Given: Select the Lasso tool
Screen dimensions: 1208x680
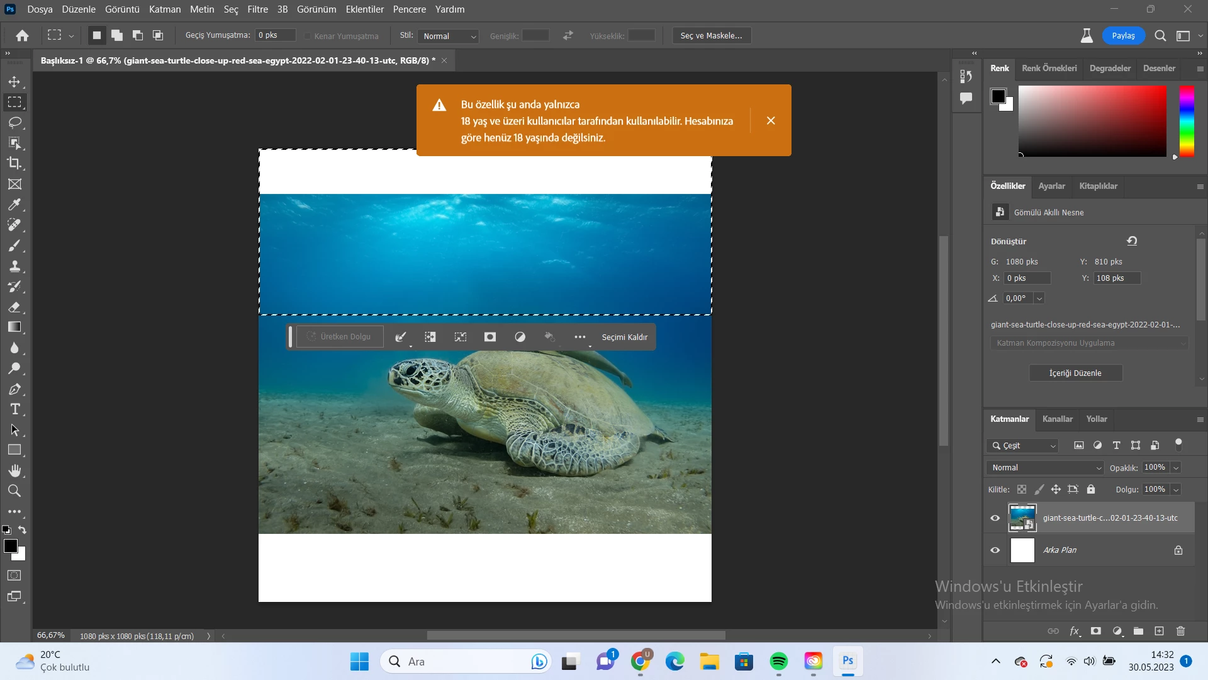Looking at the screenshot, I should pos(14,122).
